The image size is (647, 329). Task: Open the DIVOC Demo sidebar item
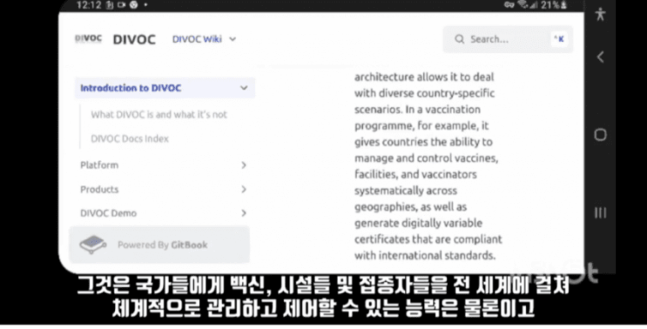pos(165,213)
